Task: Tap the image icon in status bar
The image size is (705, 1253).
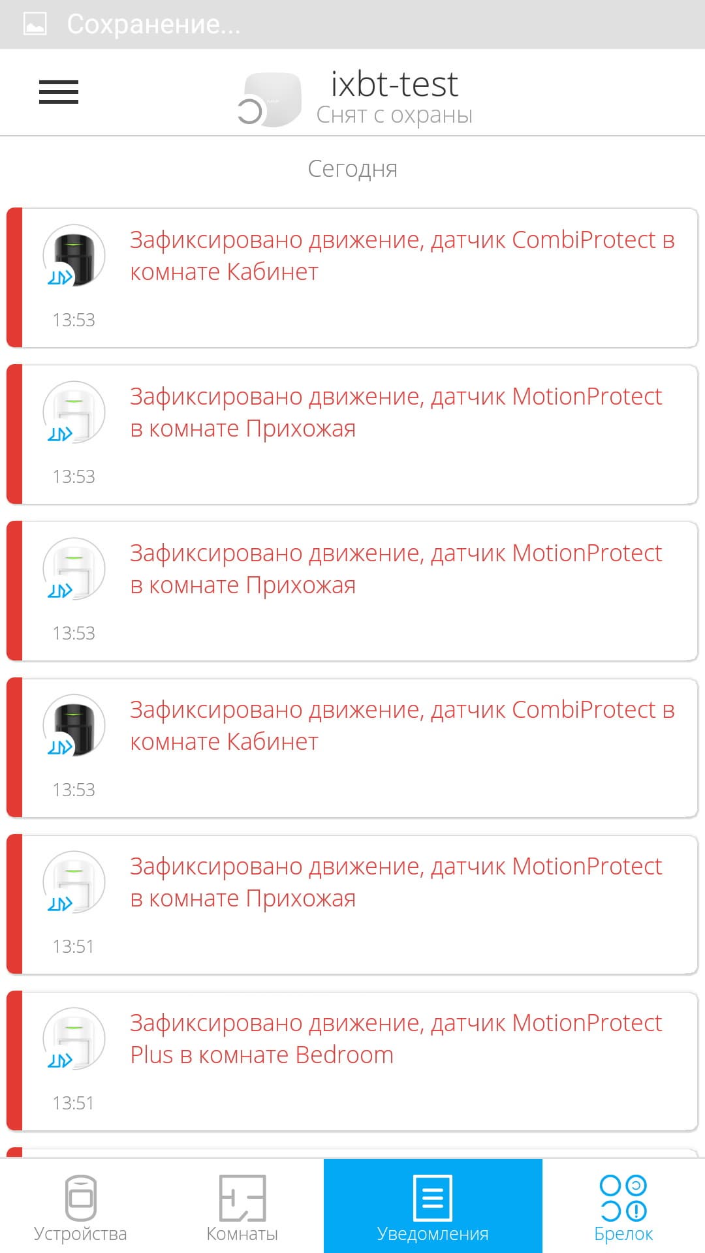Action: point(35,24)
